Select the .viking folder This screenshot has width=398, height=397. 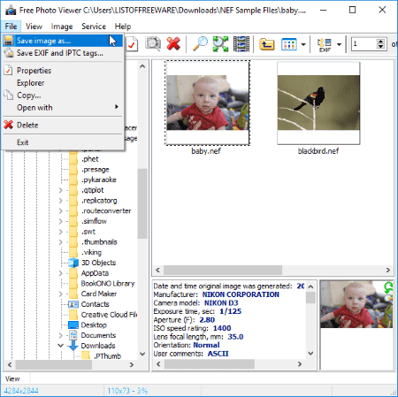(x=92, y=253)
